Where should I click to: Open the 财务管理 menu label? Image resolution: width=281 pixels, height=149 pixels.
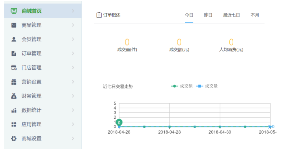tap(32, 96)
